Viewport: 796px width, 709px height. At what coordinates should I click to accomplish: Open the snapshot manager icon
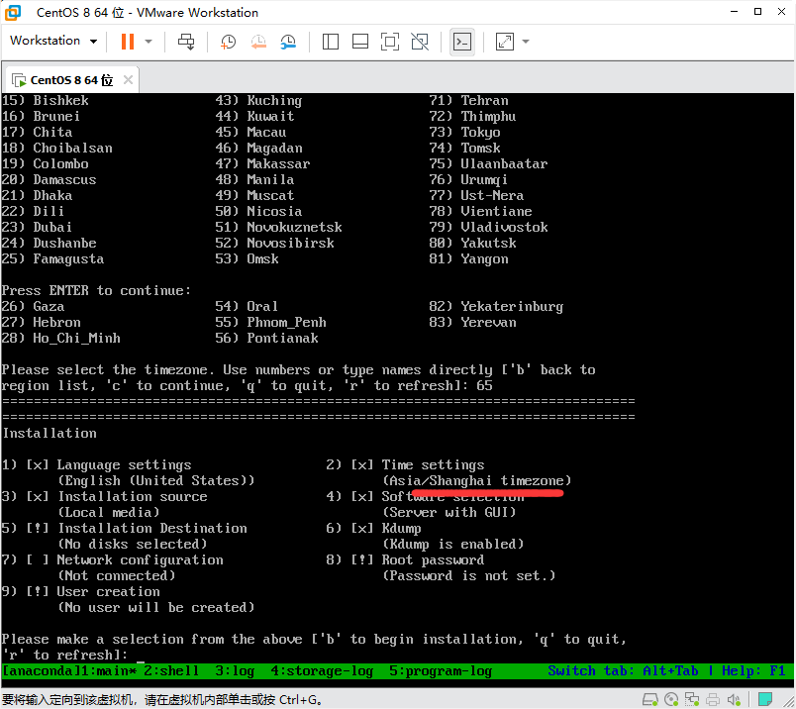pyautogui.click(x=288, y=42)
